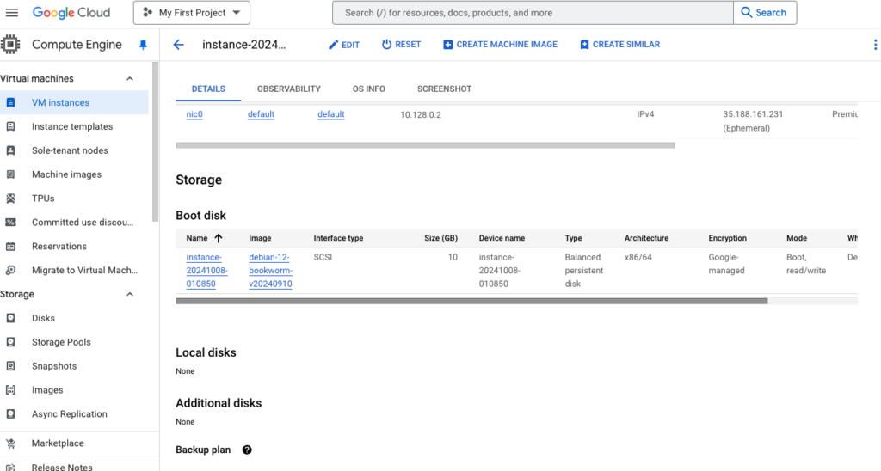The height and width of the screenshot is (471, 881).
Task: Open the nic0 interface link
Action: click(x=194, y=114)
